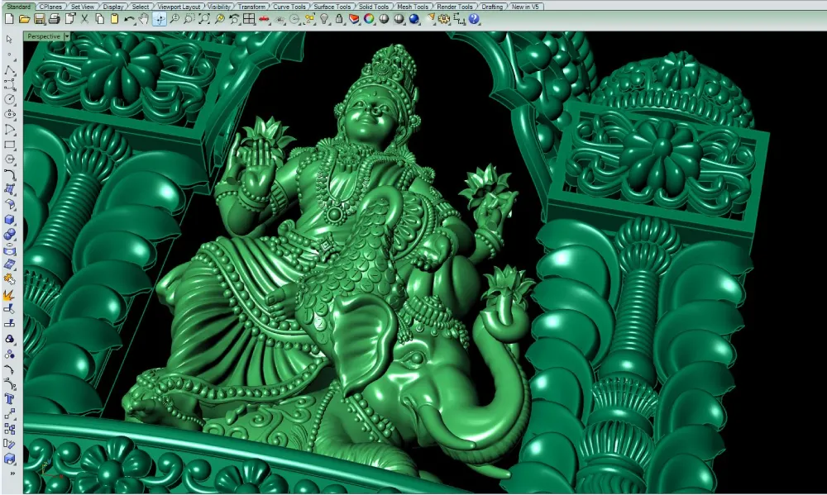
Task: Select the Arc tool
Action: tap(9, 129)
